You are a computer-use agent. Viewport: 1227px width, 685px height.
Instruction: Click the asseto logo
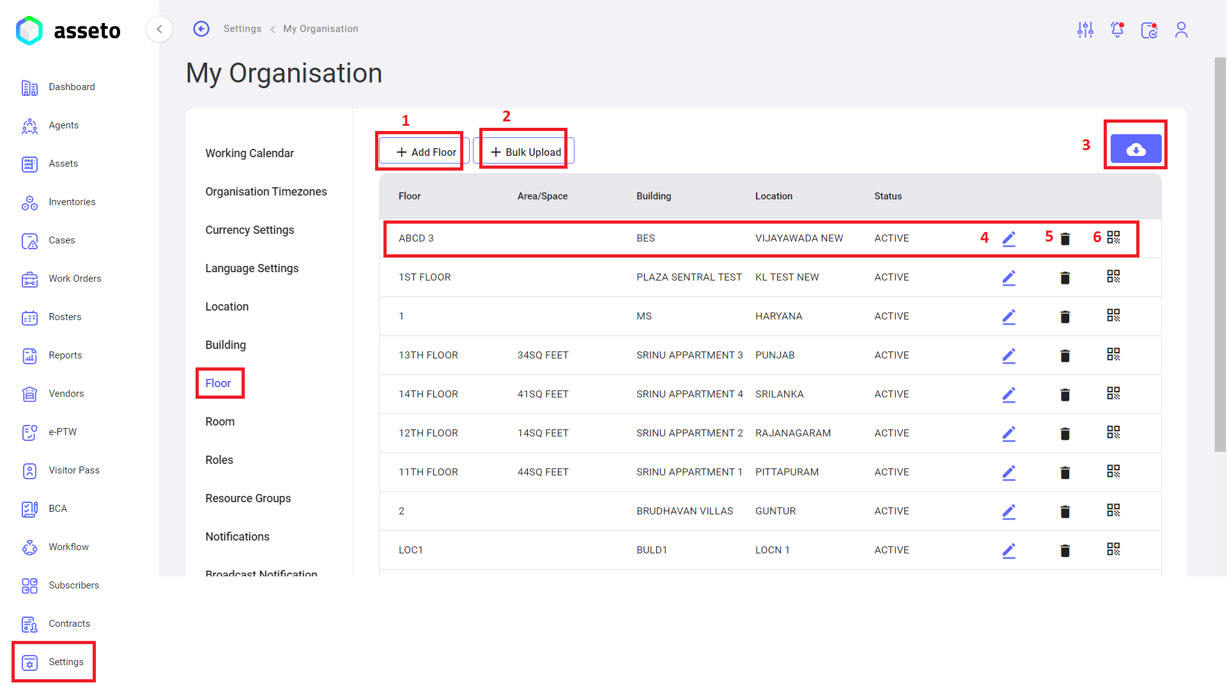[68, 30]
